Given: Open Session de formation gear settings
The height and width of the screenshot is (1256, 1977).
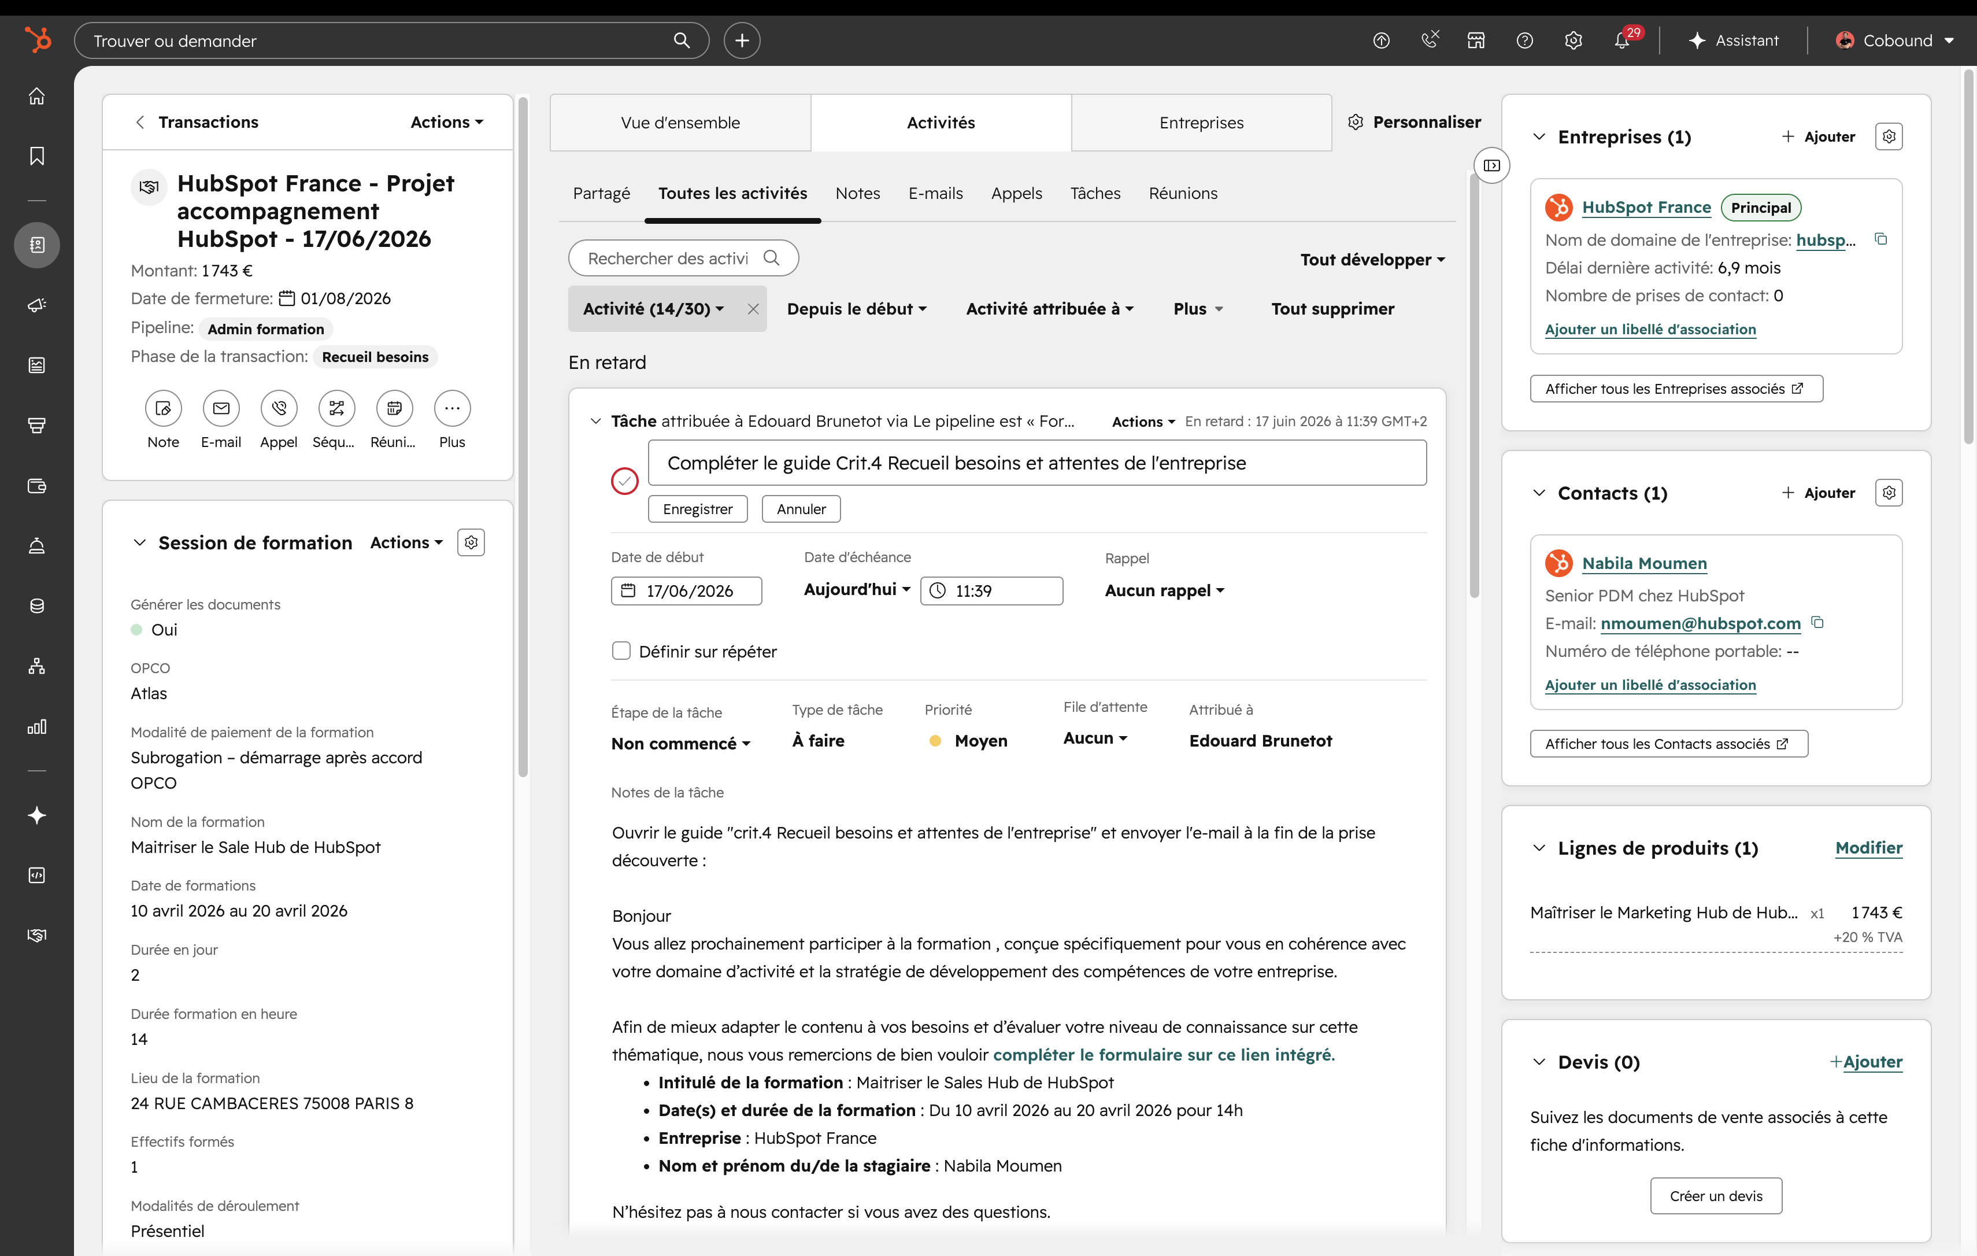Looking at the screenshot, I should click(471, 542).
